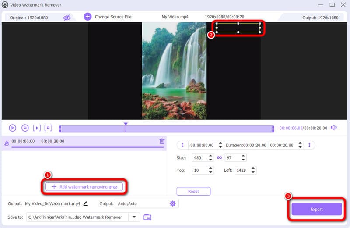Decrease Left value with down arrow
This screenshot has width=350, height=228.
click(x=253, y=172)
